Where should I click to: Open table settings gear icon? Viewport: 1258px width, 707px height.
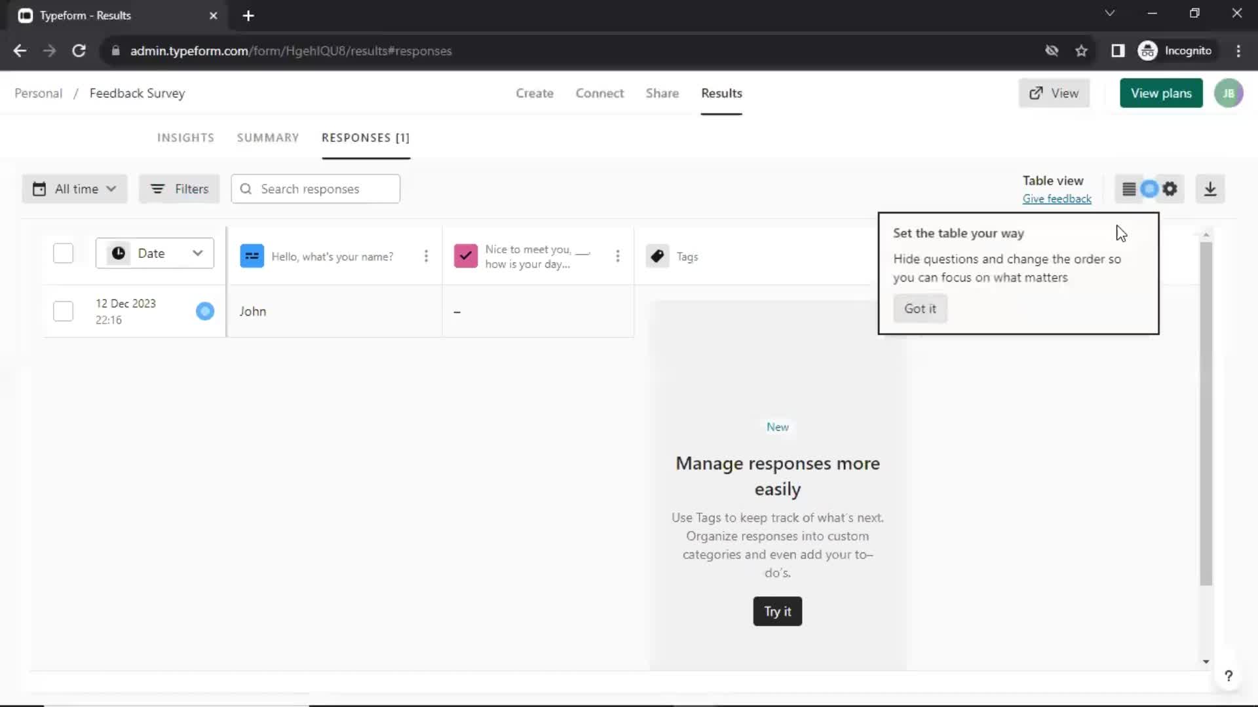(x=1170, y=189)
